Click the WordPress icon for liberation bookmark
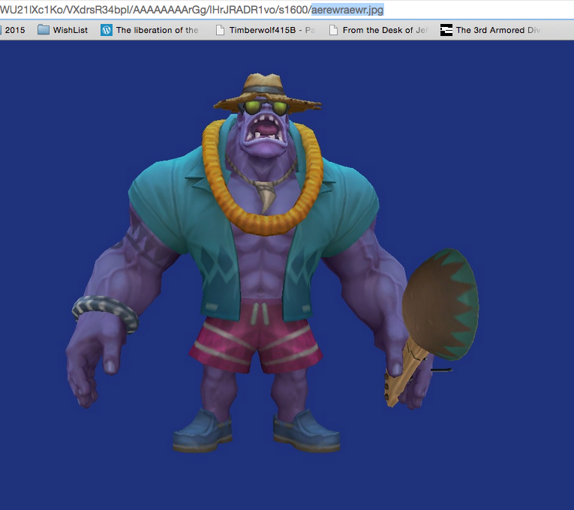 click(x=106, y=30)
